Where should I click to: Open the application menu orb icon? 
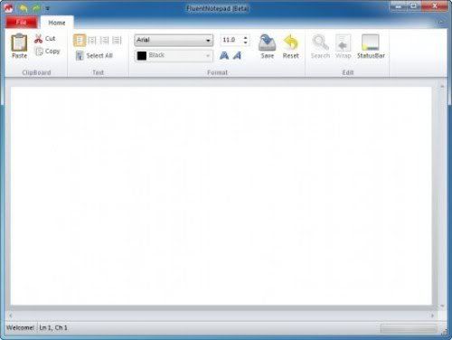9,8
